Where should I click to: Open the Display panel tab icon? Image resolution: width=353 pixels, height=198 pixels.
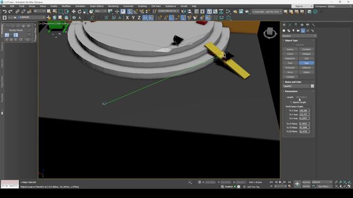[x=308, y=25]
